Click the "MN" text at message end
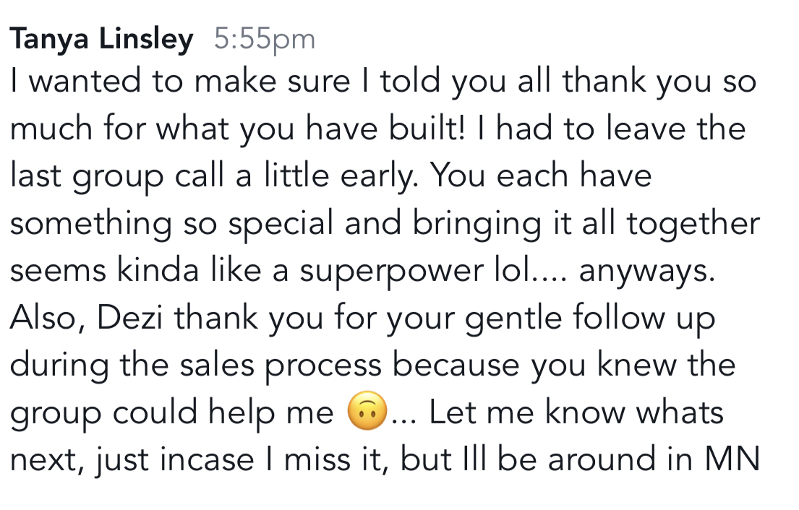Screen dimensions: 799x510 coord(732,459)
